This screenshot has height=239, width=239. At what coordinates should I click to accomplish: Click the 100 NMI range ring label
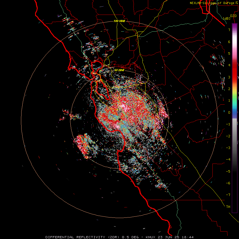pos(119,21)
